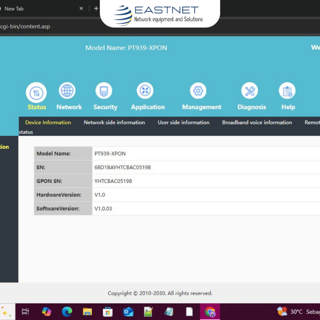
Task: Open the Security shield icon
Action: pyautogui.click(x=103, y=91)
